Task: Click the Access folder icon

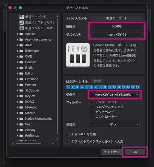Action: (x=21, y=34)
